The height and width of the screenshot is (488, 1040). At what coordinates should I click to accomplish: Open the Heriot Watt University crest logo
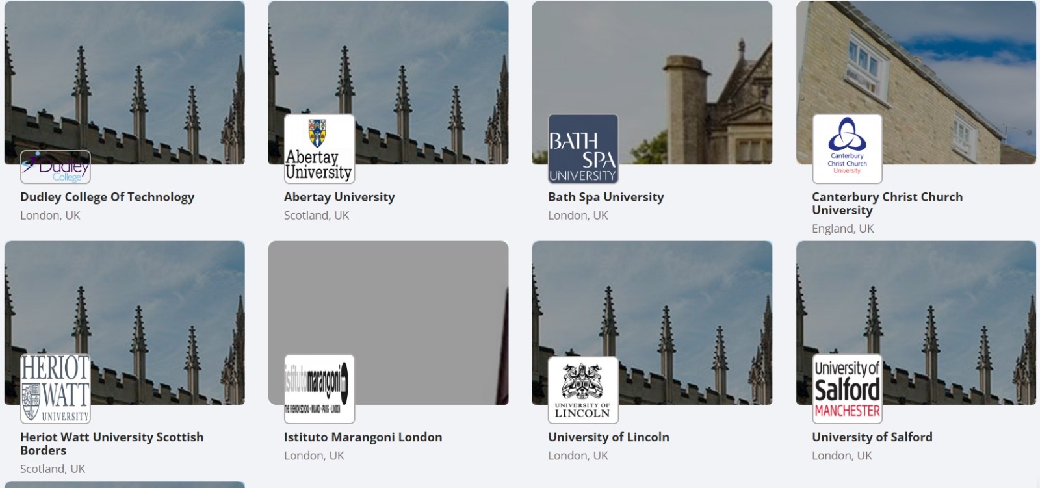click(55, 389)
